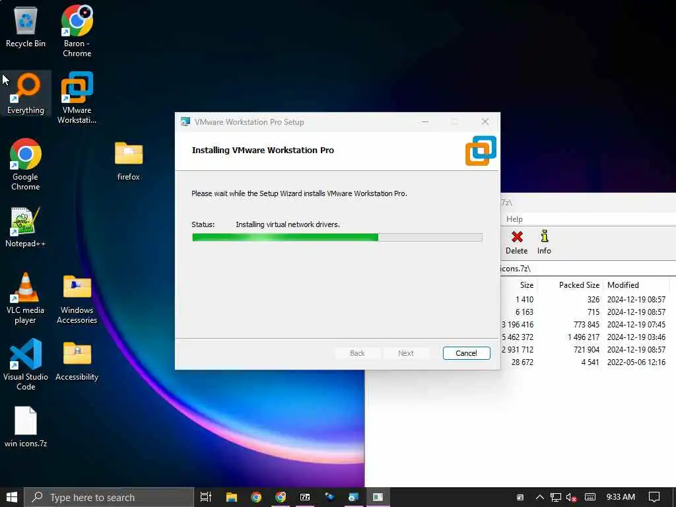Select the Notepad++ desktop shortcut
The image size is (676, 507).
click(26, 227)
